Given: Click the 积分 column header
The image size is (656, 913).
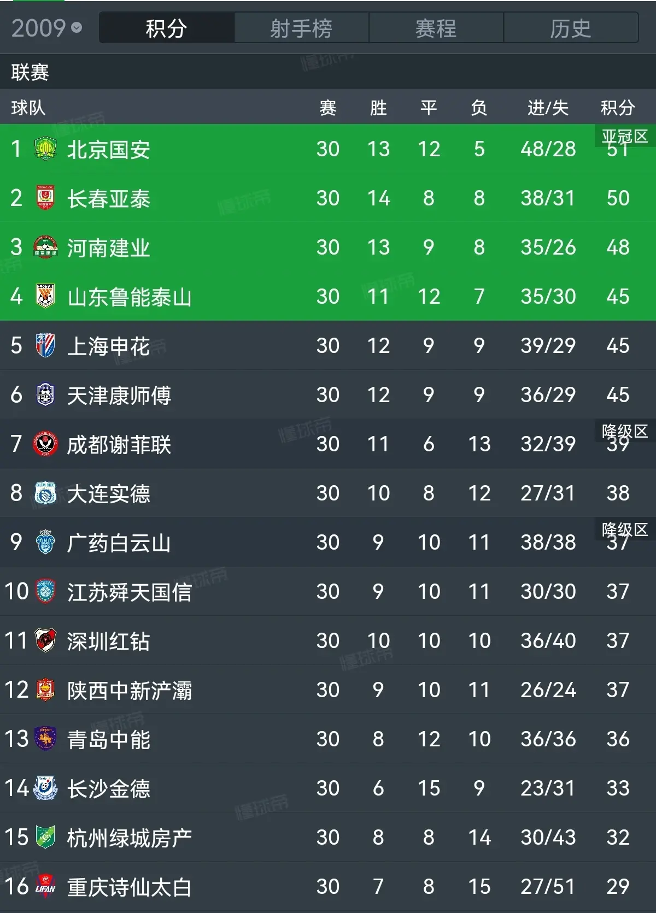Looking at the screenshot, I should (618, 108).
